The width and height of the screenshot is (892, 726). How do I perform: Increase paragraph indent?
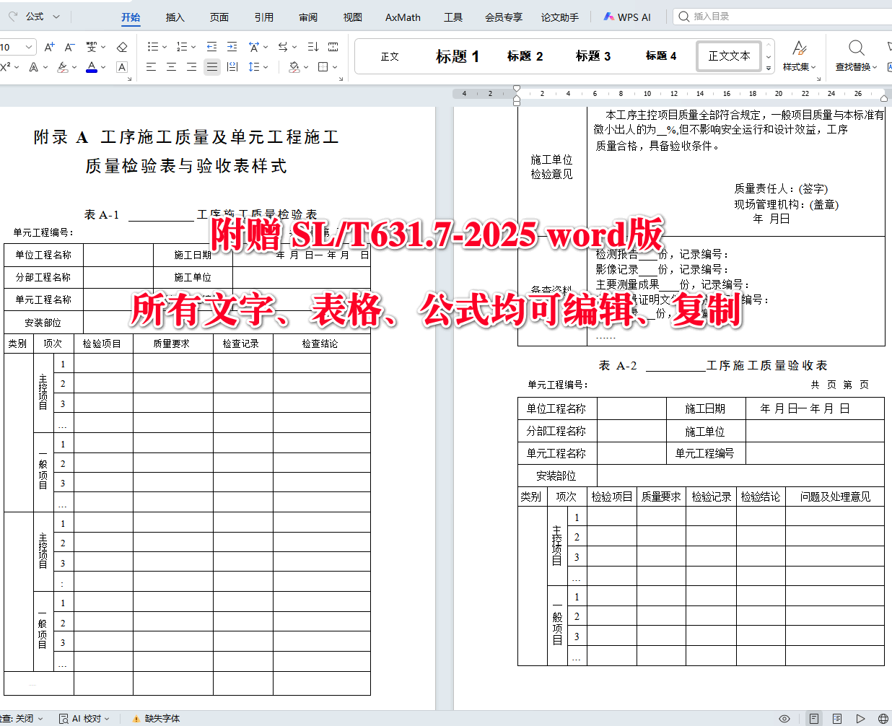(x=232, y=47)
